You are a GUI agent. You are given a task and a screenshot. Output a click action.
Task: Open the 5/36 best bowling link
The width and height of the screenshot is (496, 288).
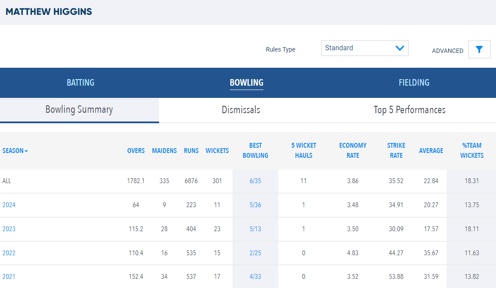tap(255, 205)
